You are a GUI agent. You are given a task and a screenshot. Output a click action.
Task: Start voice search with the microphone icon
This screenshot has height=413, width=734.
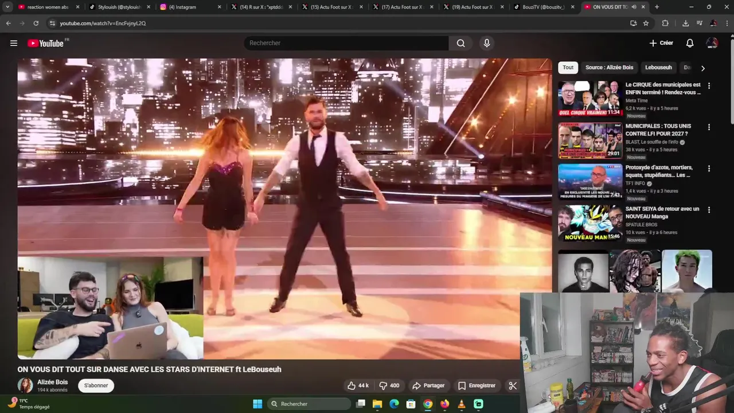pyautogui.click(x=487, y=43)
